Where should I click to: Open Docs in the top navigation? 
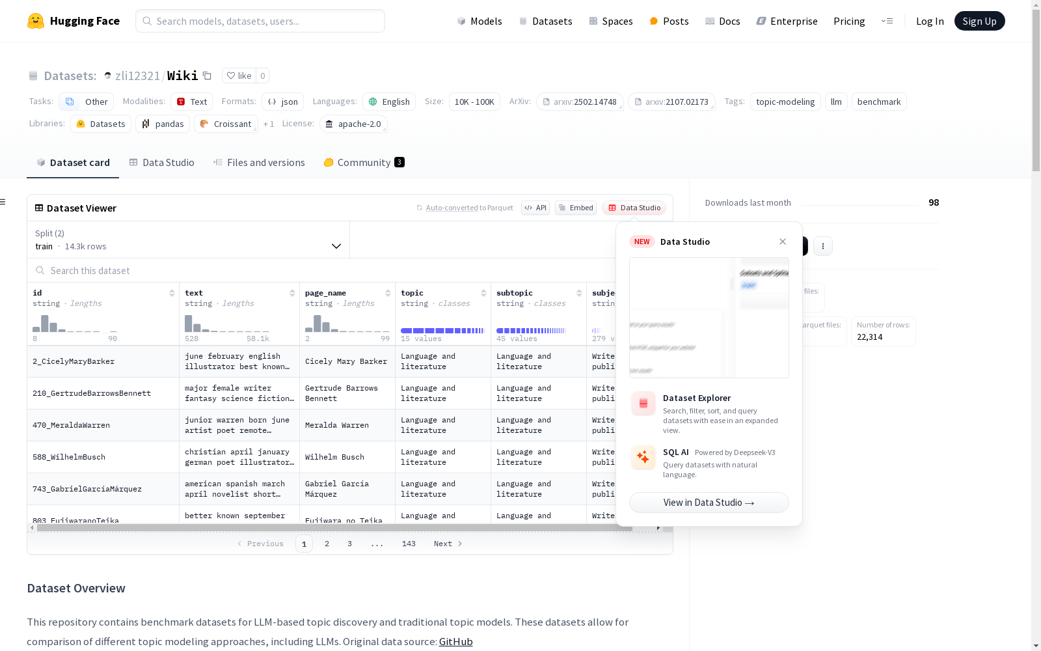(x=723, y=21)
